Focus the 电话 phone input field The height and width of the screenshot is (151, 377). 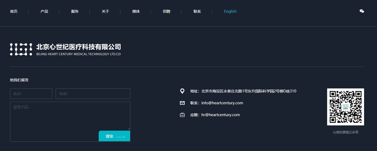(93, 94)
